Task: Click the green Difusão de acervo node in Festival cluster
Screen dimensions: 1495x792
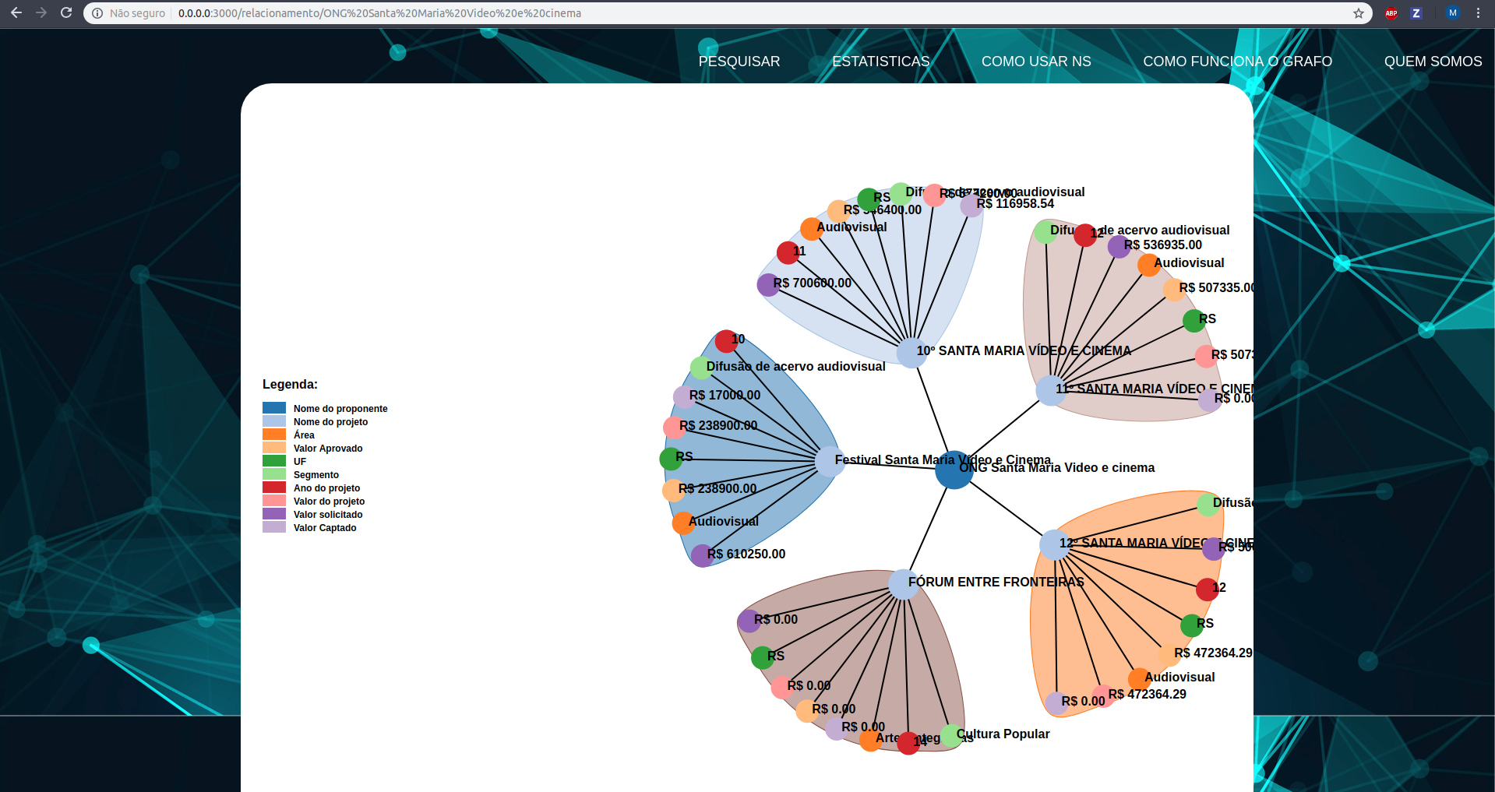Action: pyautogui.click(x=701, y=368)
